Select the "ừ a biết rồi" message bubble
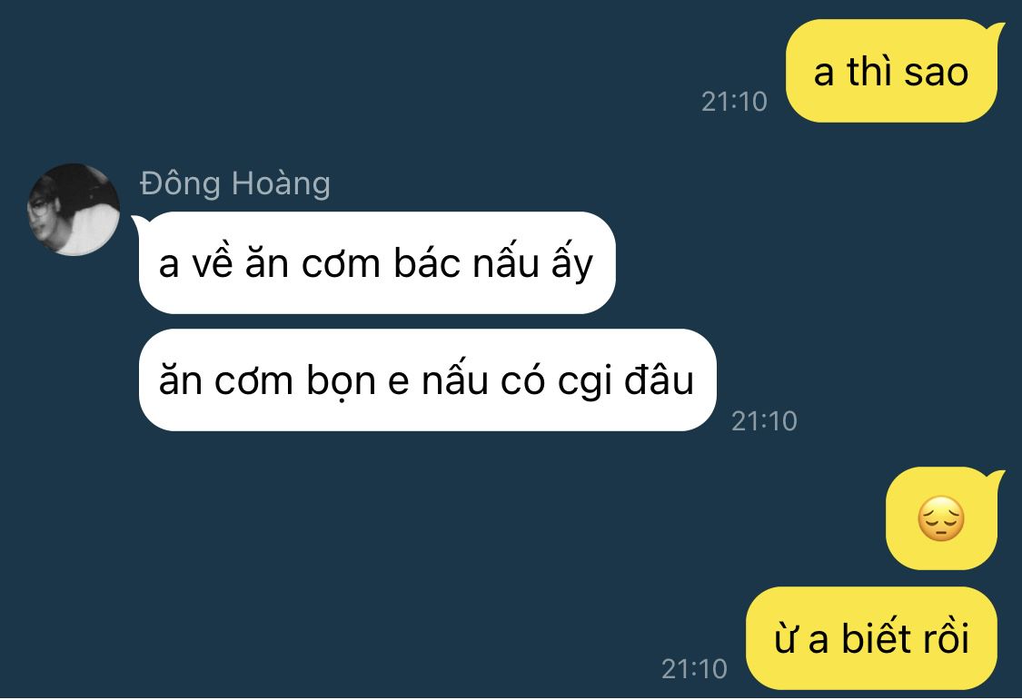Viewport: 1022px width, 700px height. pos(871,638)
